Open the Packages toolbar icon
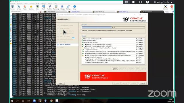This screenshot has width=184, height=103. [x=62, y=7]
